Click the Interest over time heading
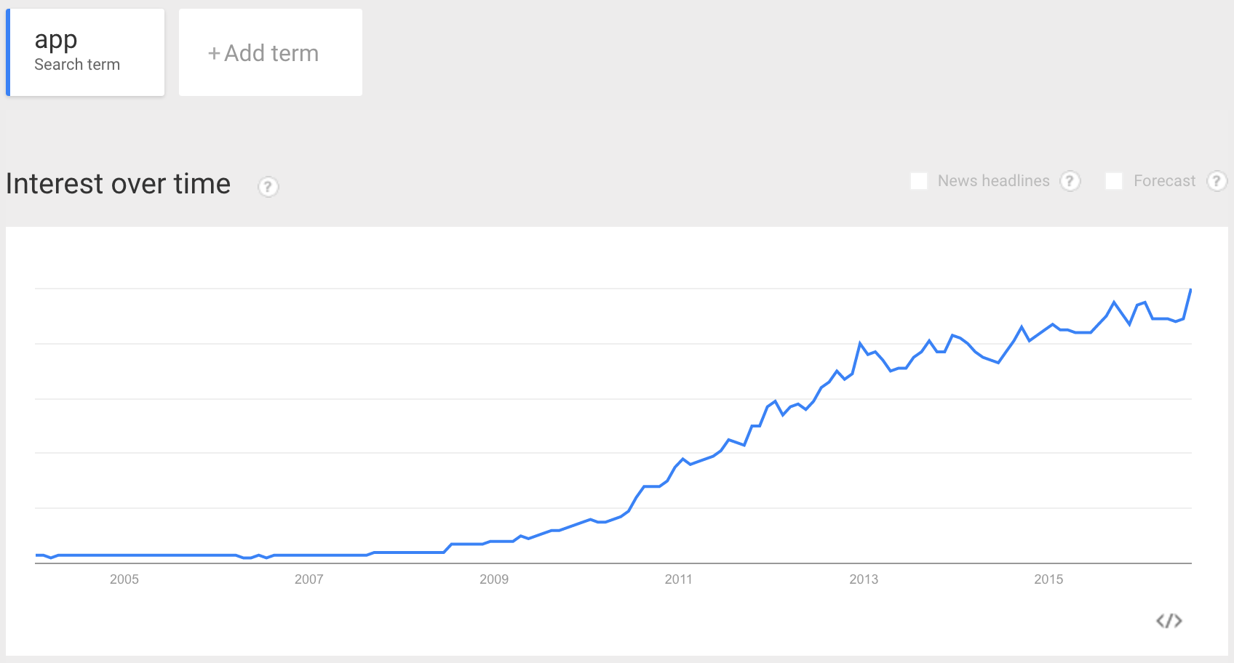 tap(118, 184)
